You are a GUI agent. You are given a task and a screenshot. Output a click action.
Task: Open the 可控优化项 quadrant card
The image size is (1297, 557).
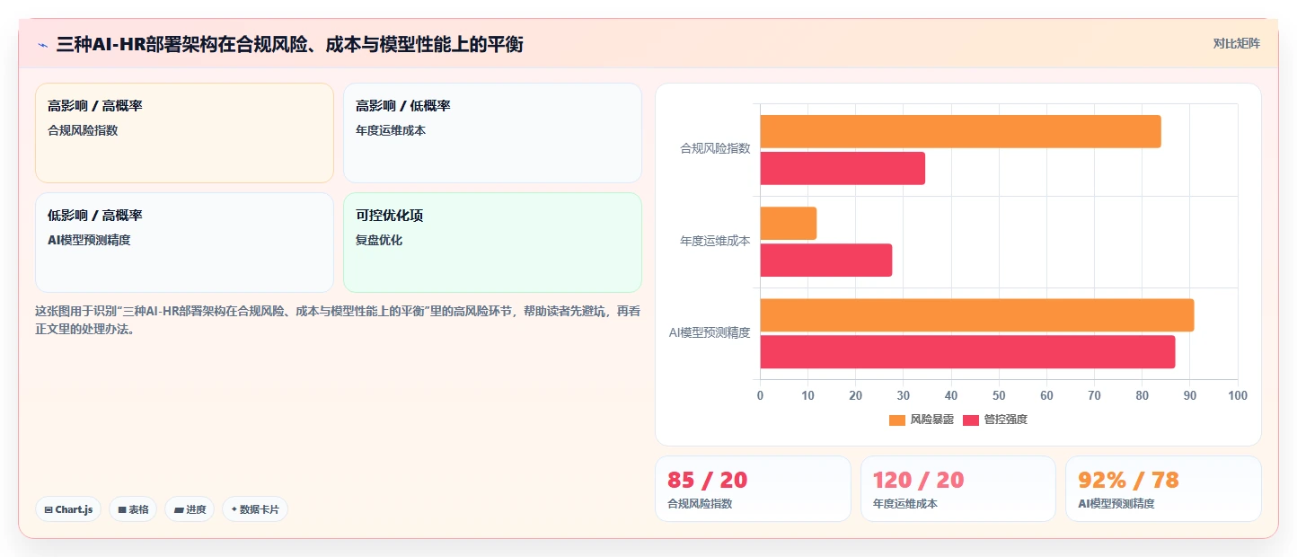pos(492,243)
